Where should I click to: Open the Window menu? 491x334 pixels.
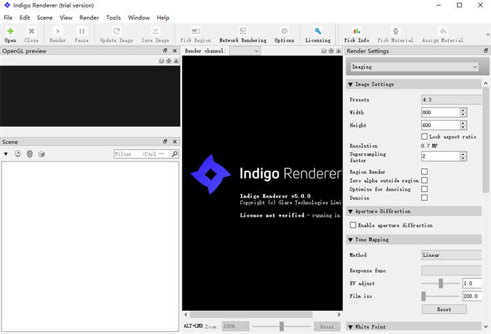138,18
